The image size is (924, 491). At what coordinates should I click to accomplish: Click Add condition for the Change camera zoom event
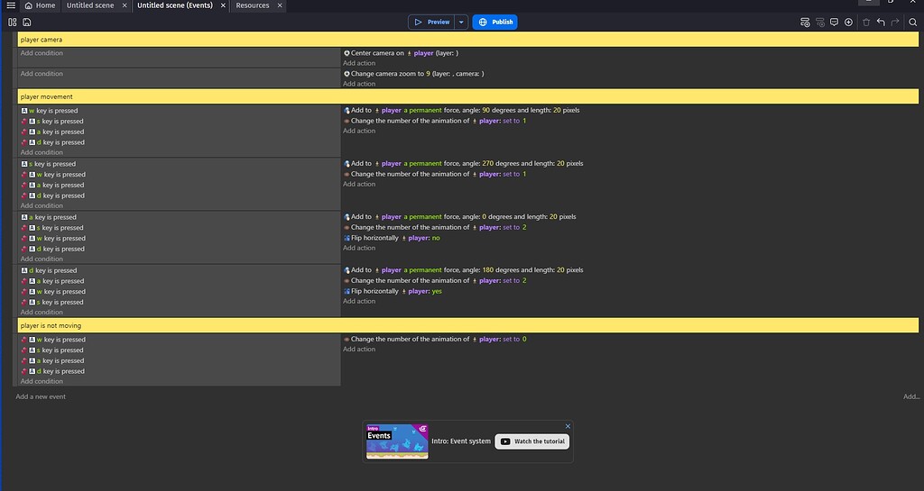coord(42,74)
